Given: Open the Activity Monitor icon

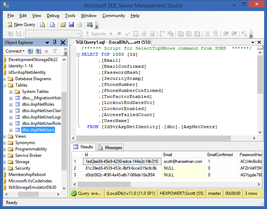Looking at the screenshot, I should (x=90, y=25).
